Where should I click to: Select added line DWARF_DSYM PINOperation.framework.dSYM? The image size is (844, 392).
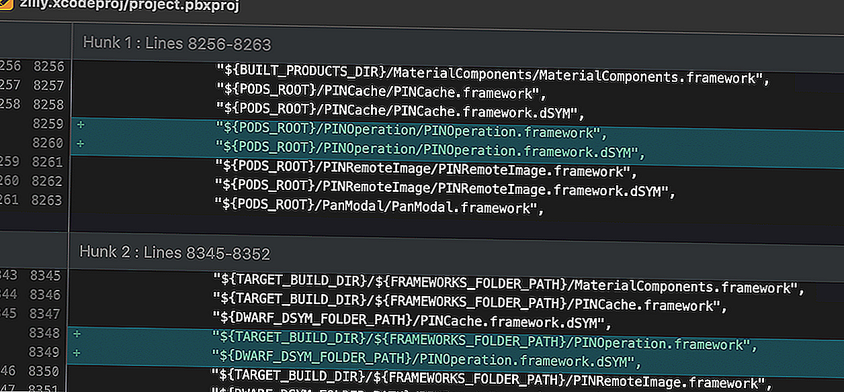point(427,358)
